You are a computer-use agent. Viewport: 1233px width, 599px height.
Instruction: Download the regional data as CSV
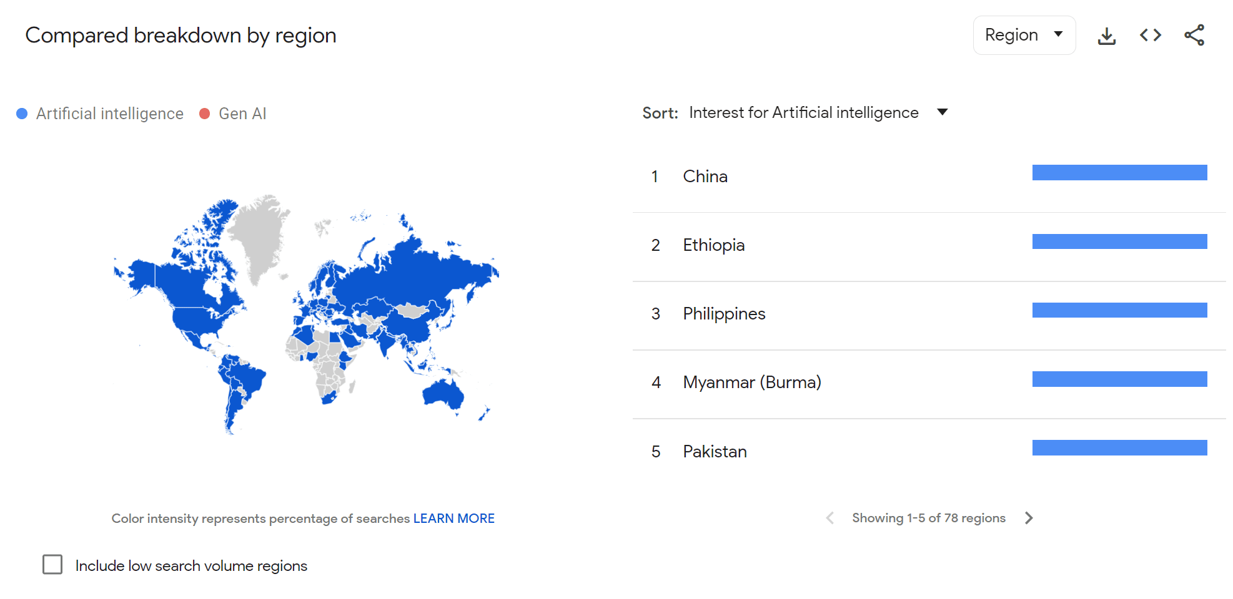1107,35
